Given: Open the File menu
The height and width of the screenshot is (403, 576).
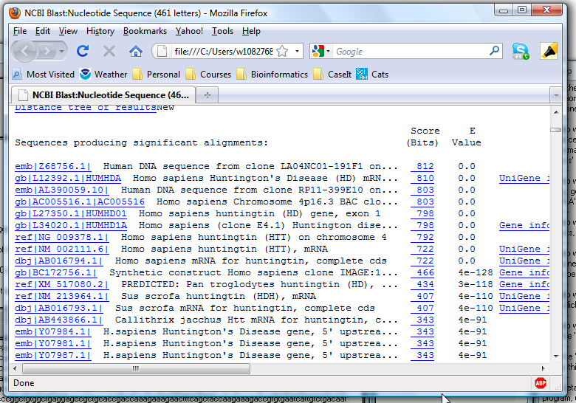Looking at the screenshot, I should pyautogui.click(x=20, y=31).
